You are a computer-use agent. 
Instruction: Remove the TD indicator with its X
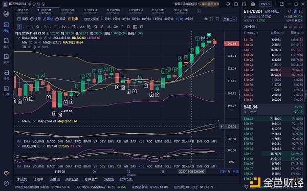tap(39, 47)
